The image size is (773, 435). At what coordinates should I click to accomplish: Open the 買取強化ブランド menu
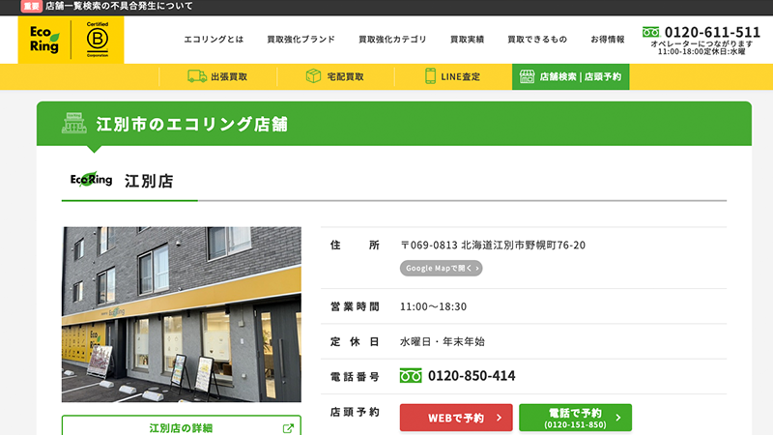[x=301, y=41]
